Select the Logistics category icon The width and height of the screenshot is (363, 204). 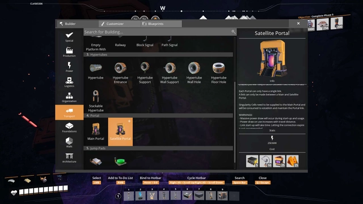pyautogui.click(x=69, y=82)
